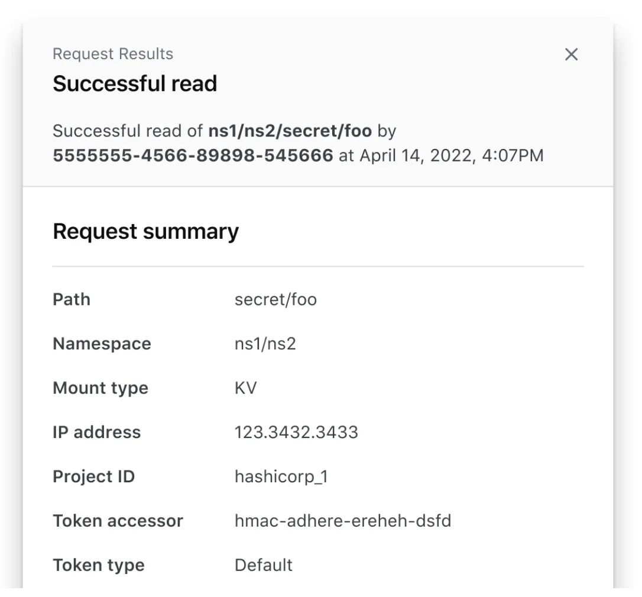Click the 'Mount type' field label
The image size is (642, 597).
click(x=100, y=388)
